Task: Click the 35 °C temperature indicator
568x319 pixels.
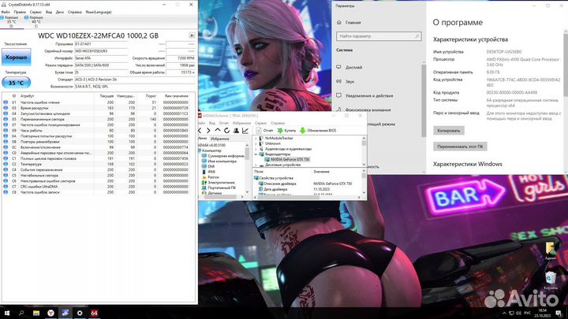Action: [x=17, y=83]
